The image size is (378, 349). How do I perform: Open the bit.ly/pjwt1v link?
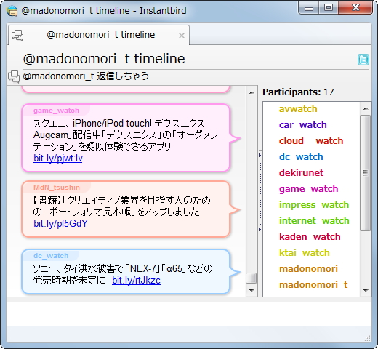58,159
